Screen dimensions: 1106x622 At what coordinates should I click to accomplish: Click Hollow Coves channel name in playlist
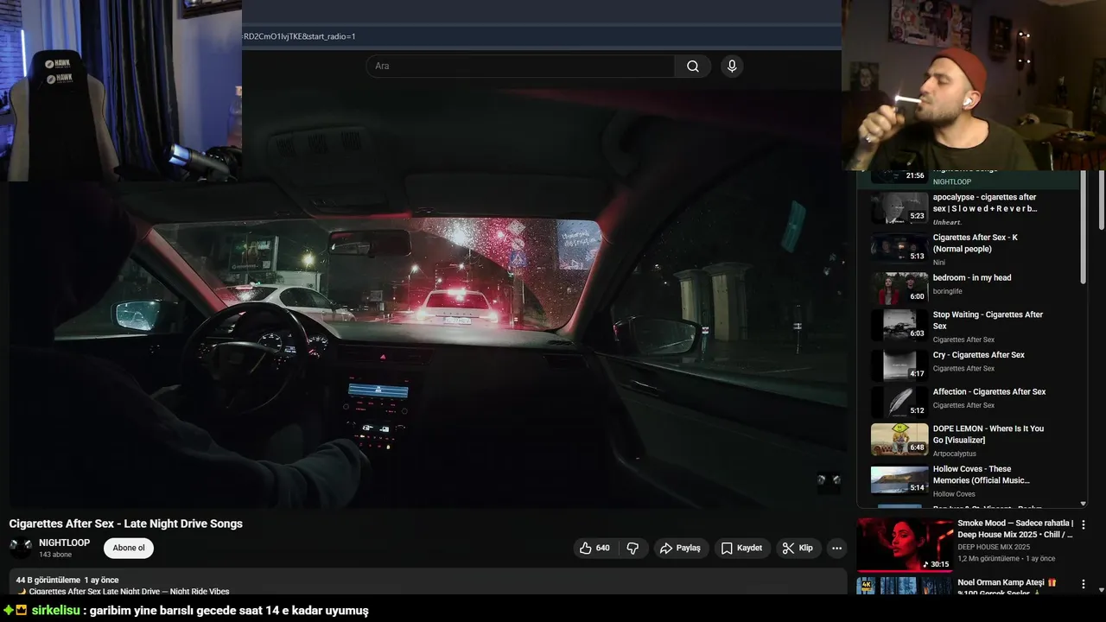954,494
